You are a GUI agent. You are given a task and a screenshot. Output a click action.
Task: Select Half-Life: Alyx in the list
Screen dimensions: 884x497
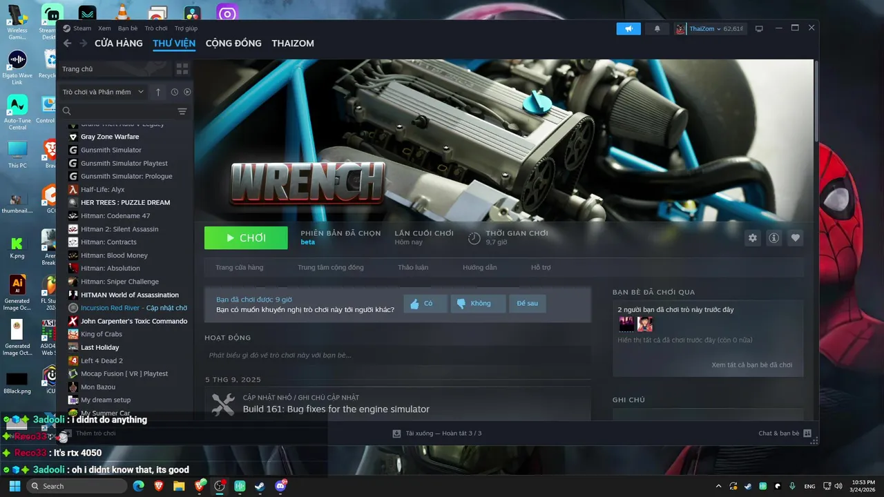(102, 189)
